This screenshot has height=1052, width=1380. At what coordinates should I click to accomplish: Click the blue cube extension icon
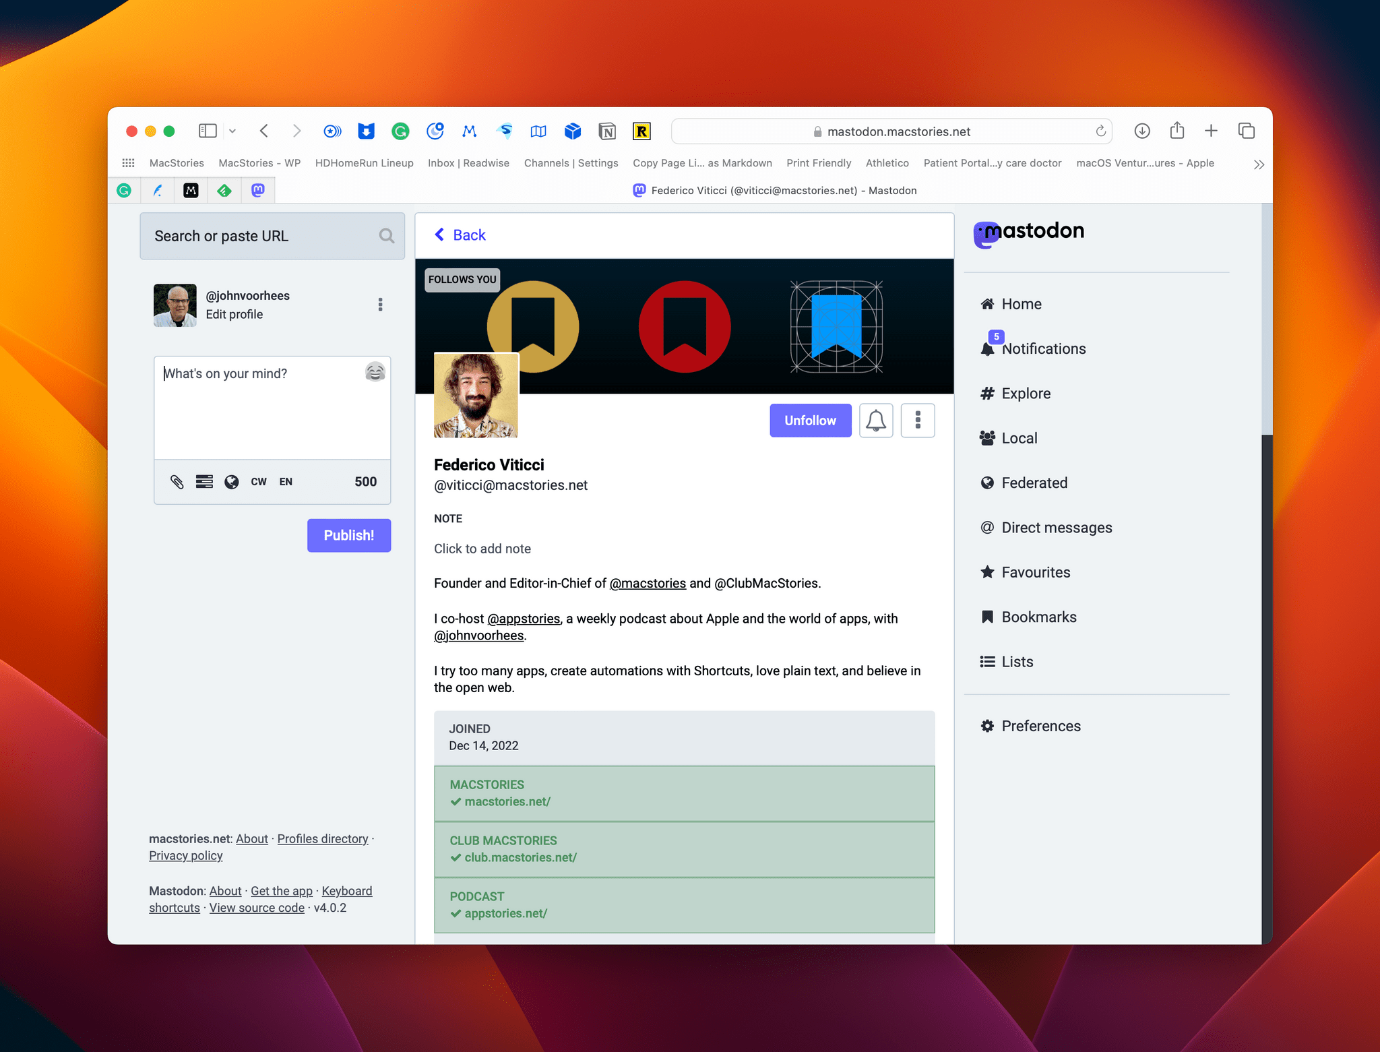pos(573,131)
